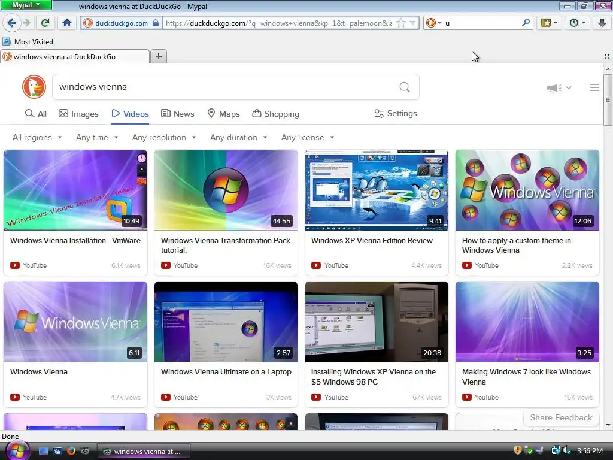Click the DuckDuckGo duck logo
The width and height of the screenshot is (613, 460).
[x=34, y=87]
